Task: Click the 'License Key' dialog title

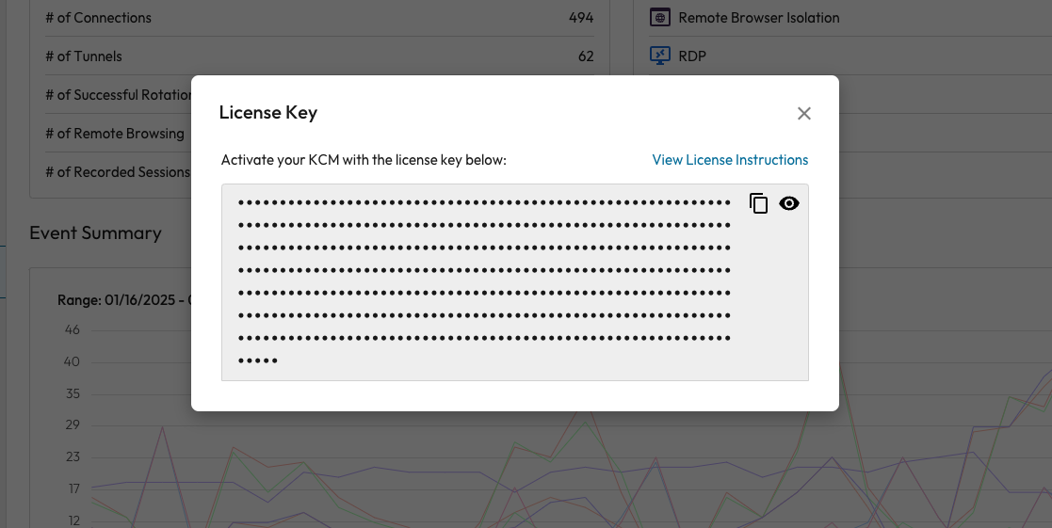Action: click(x=268, y=113)
